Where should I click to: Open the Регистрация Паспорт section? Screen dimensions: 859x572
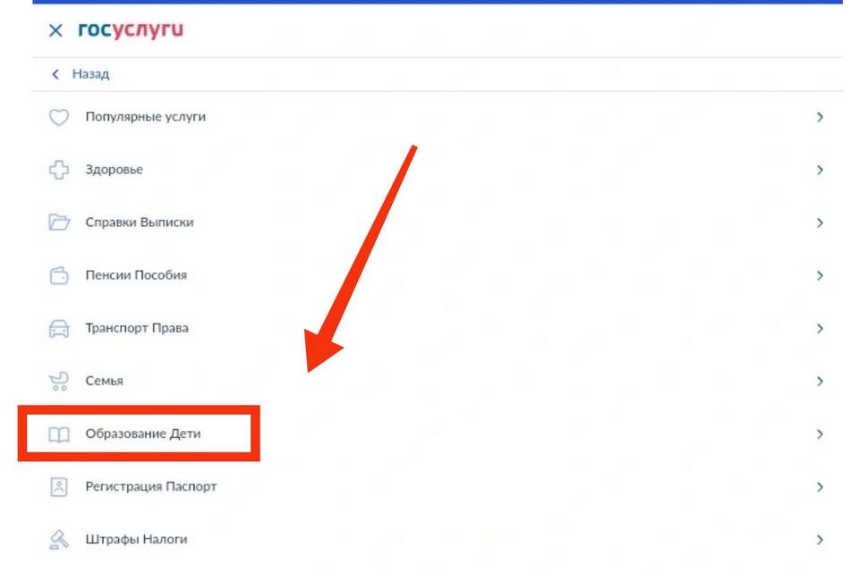438,486
